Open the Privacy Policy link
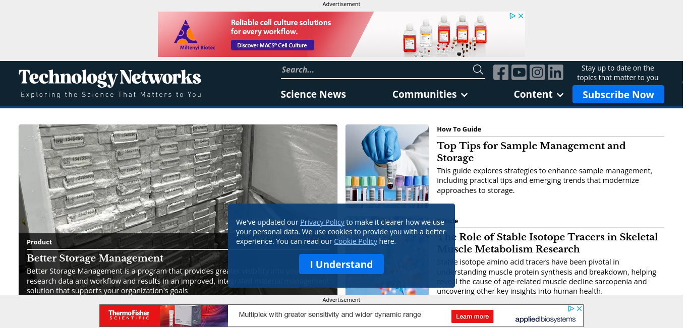The image size is (689, 328). (322, 222)
